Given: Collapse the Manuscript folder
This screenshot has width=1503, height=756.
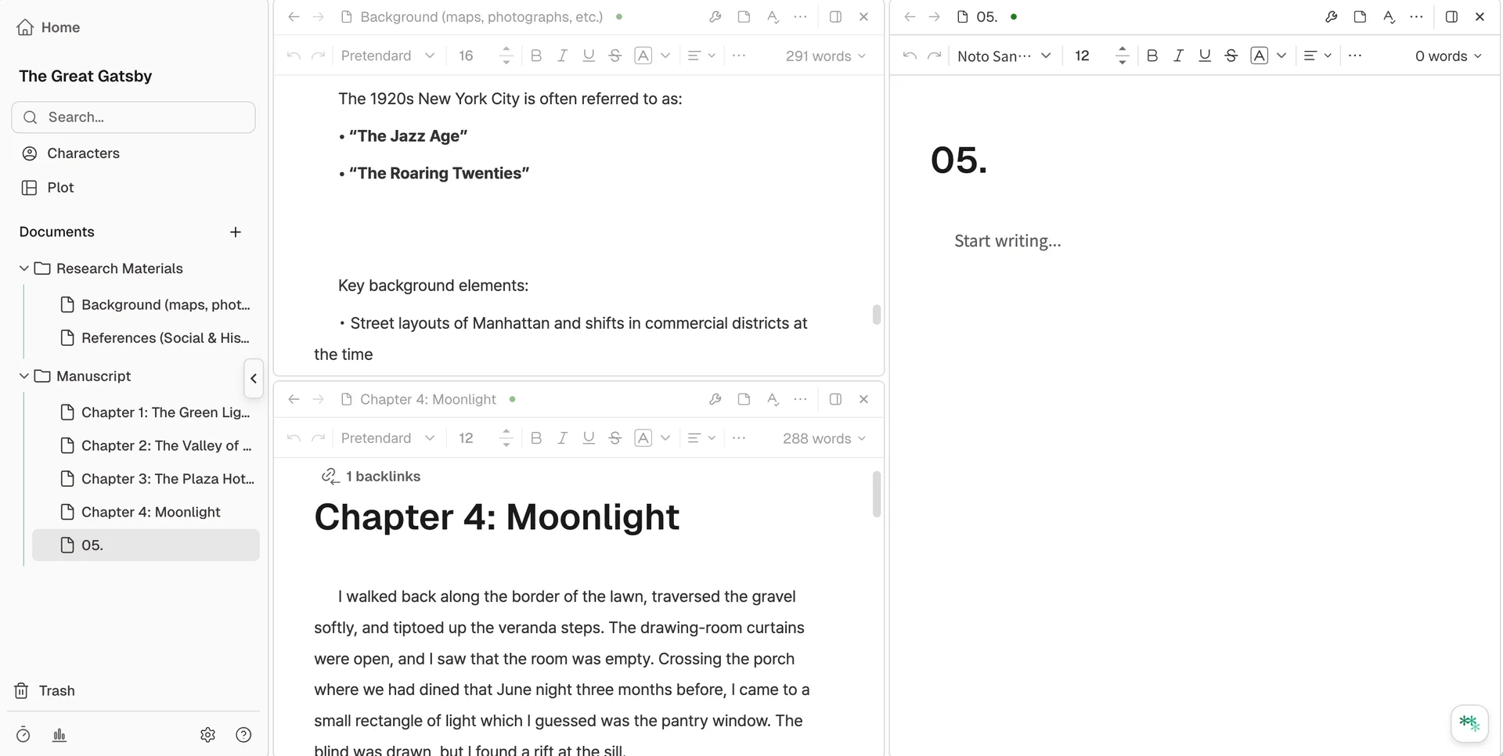Looking at the screenshot, I should (x=23, y=376).
